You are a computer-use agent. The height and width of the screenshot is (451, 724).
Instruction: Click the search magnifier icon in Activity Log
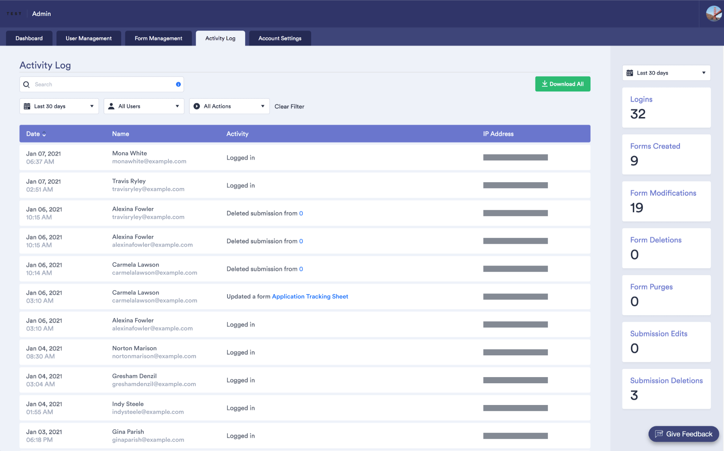coord(26,84)
